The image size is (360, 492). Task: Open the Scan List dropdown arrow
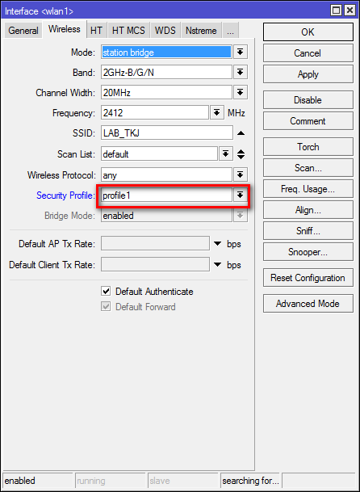(x=225, y=153)
